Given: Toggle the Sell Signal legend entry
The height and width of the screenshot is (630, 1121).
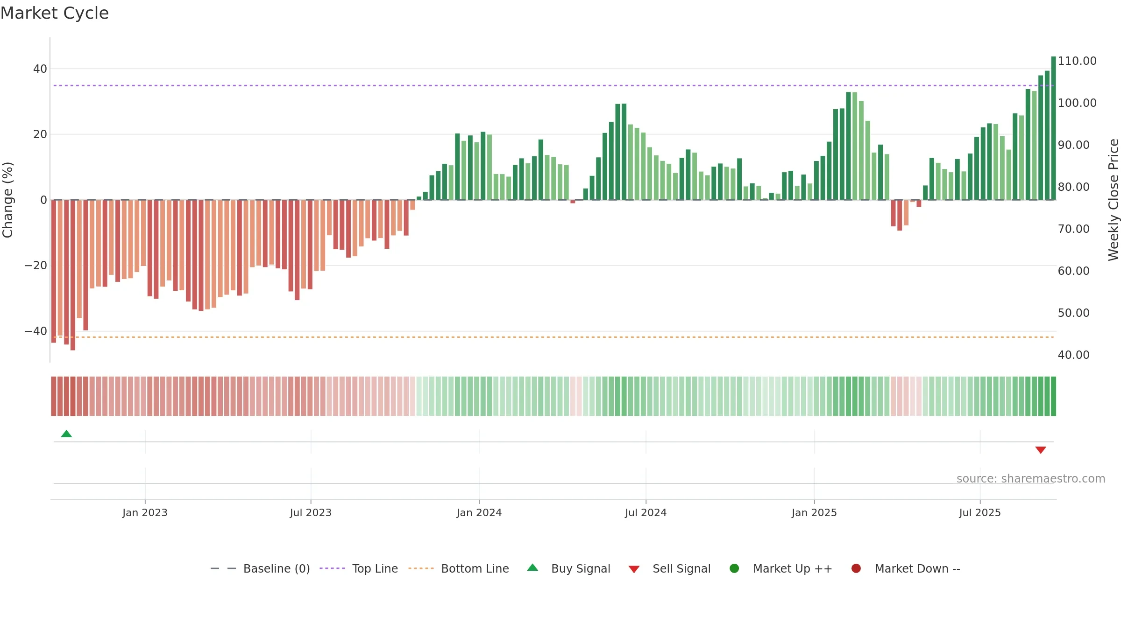Looking at the screenshot, I should tap(669, 568).
